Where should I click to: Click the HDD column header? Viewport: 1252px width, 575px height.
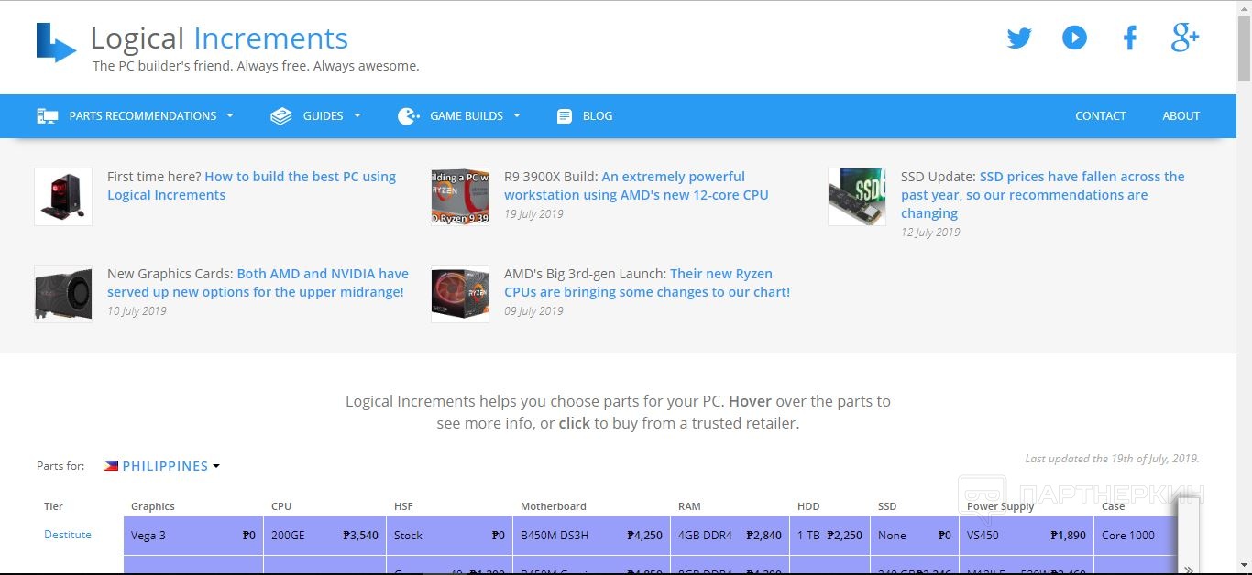pyautogui.click(x=809, y=506)
